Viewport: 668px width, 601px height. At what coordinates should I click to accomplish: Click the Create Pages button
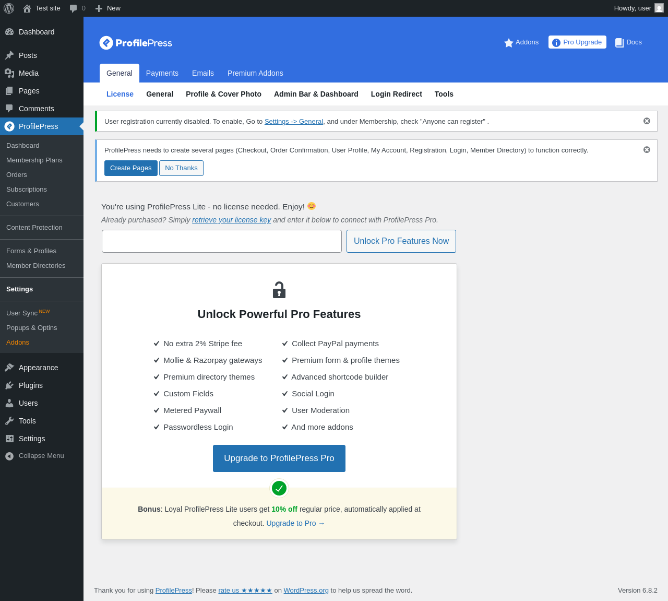tap(131, 168)
